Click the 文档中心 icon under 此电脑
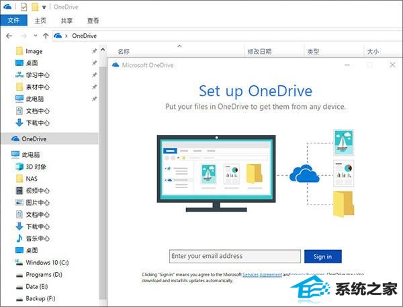This screenshot has height=307, width=403. pyautogui.click(x=19, y=214)
